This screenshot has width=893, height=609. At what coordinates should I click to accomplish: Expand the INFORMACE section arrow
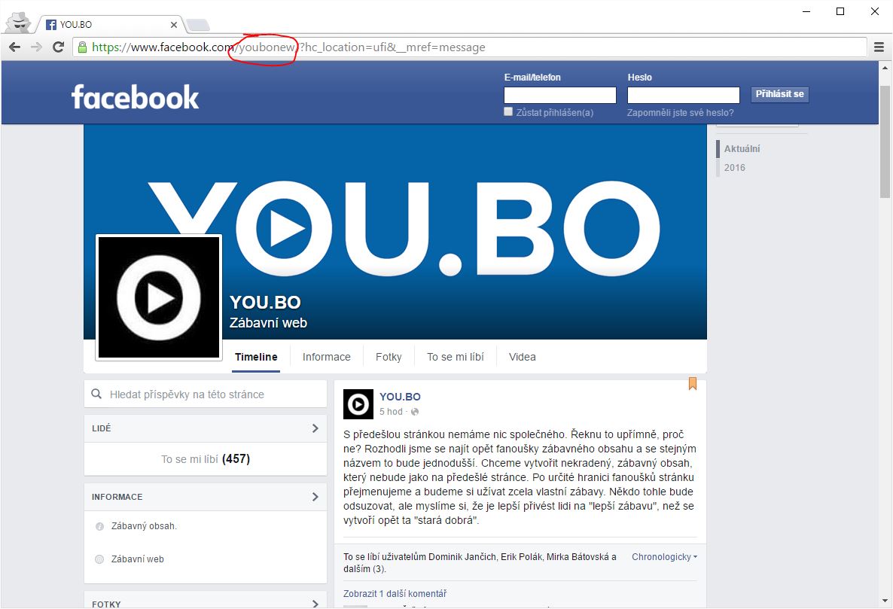tap(315, 497)
